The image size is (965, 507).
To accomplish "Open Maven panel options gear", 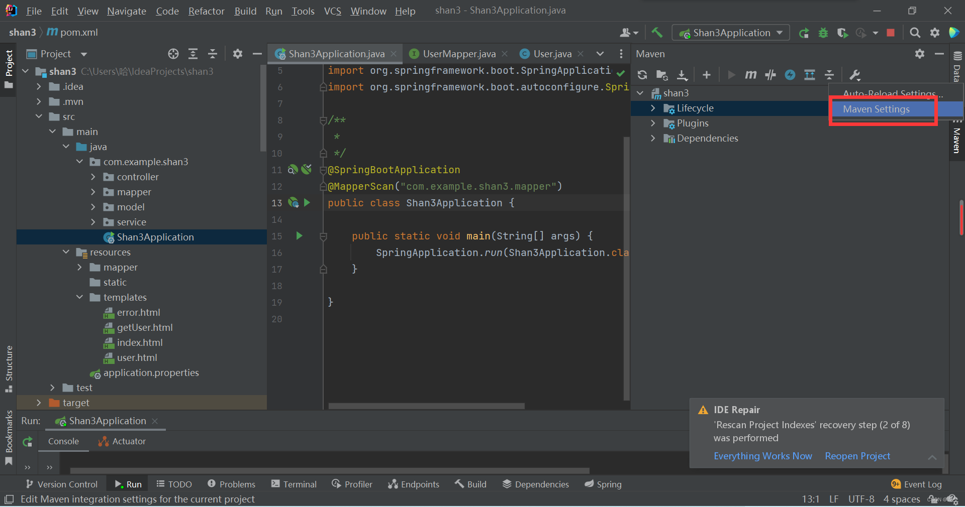I will [920, 54].
